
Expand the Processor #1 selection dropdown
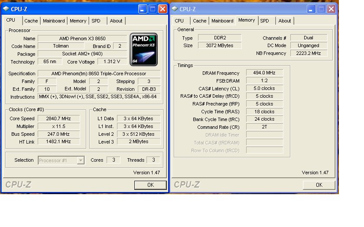click(81, 160)
